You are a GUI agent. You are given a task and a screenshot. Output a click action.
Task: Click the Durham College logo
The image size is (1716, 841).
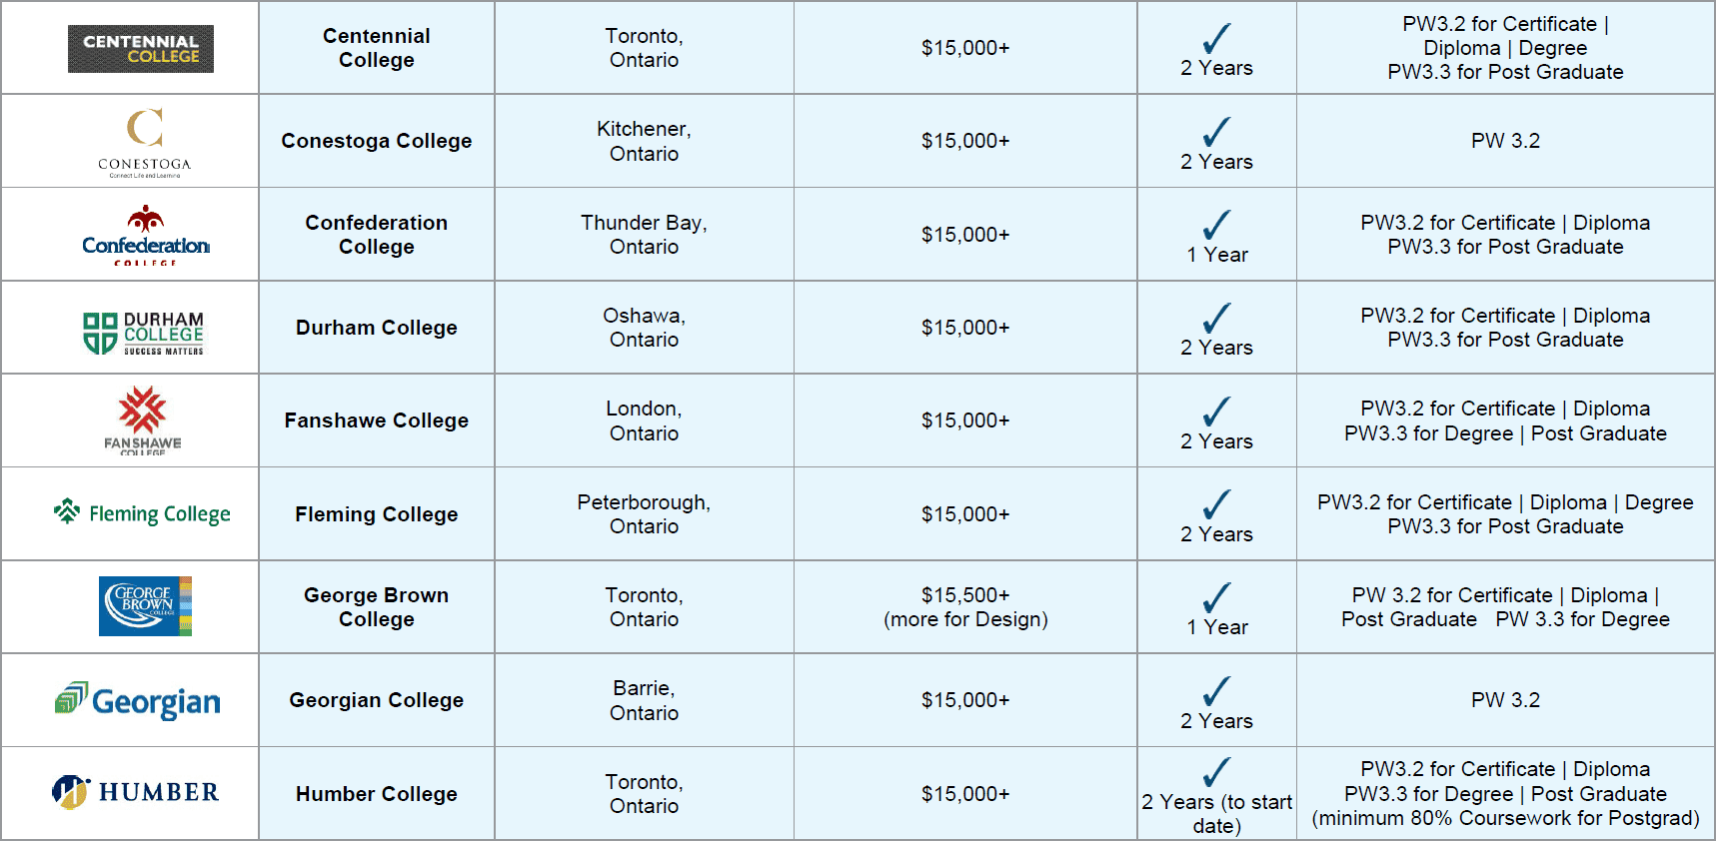click(143, 333)
